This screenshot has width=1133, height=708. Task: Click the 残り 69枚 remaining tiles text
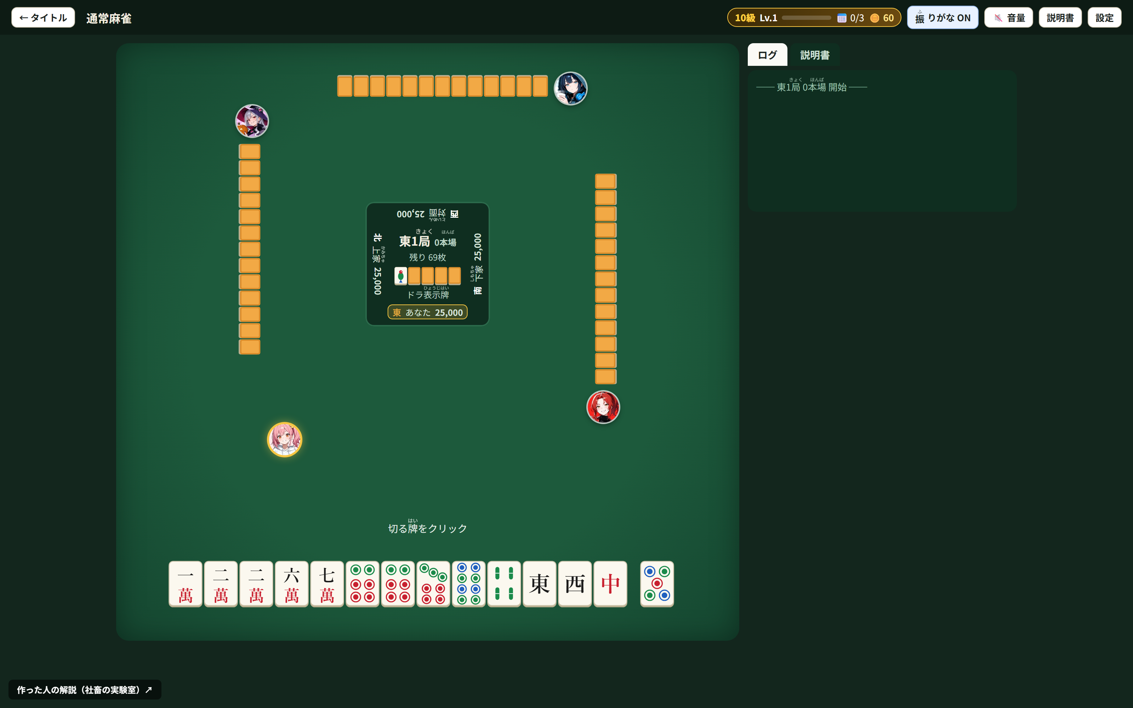427,258
